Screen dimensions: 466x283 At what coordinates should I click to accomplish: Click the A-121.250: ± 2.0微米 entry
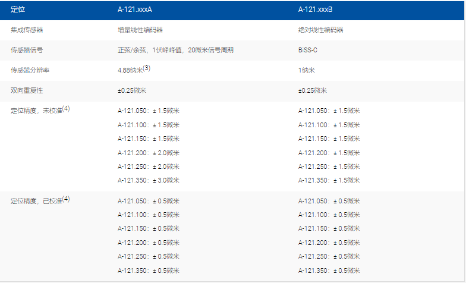149,166
